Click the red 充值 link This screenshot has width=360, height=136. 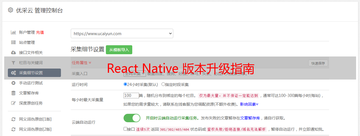(x=40, y=32)
